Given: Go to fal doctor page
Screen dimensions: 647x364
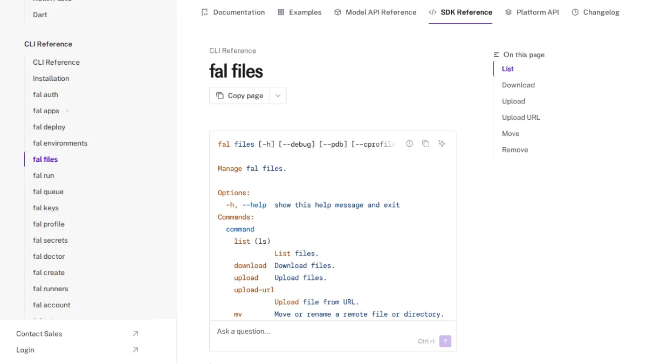Looking at the screenshot, I should pyautogui.click(x=49, y=256).
